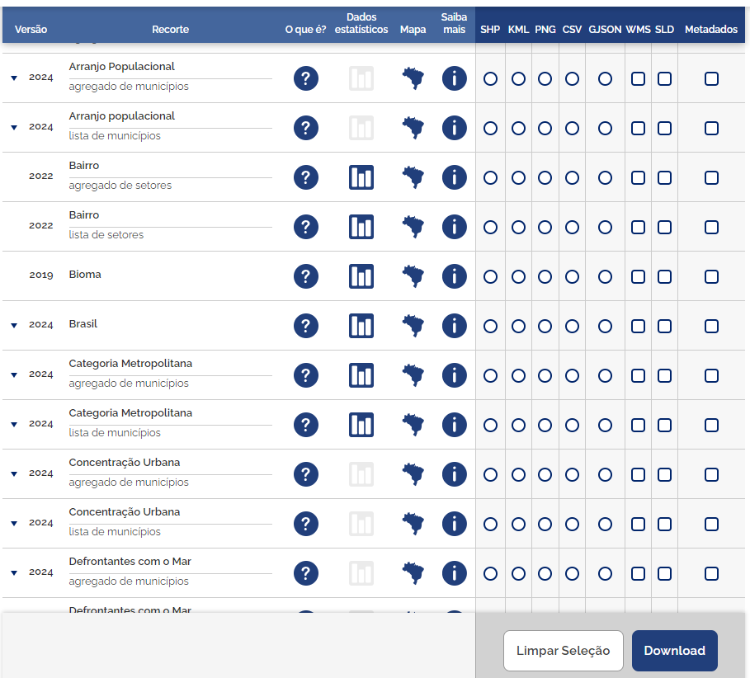Image resolution: width=750 pixels, height=678 pixels.
Task: Choose KML format for Bairro lista de setores
Action: click(x=518, y=227)
